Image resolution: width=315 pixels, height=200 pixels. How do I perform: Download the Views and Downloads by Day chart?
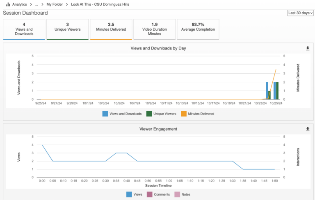308,48
